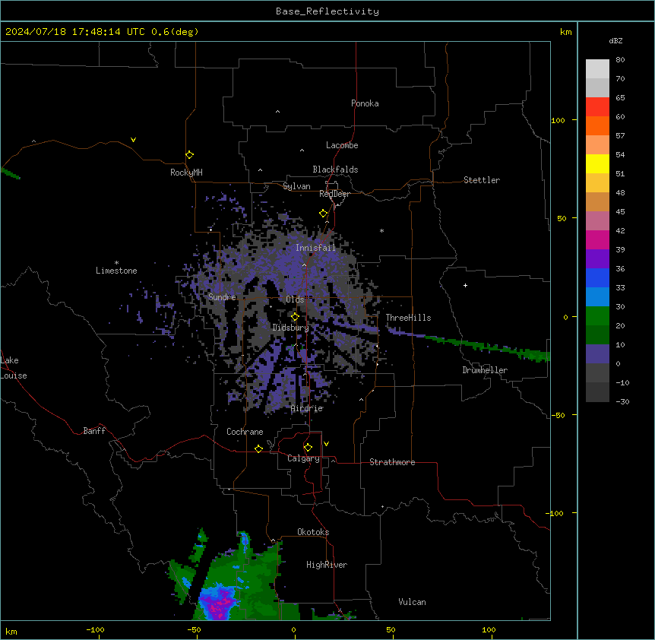Click the Blackfalds city label

tap(335, 170)
